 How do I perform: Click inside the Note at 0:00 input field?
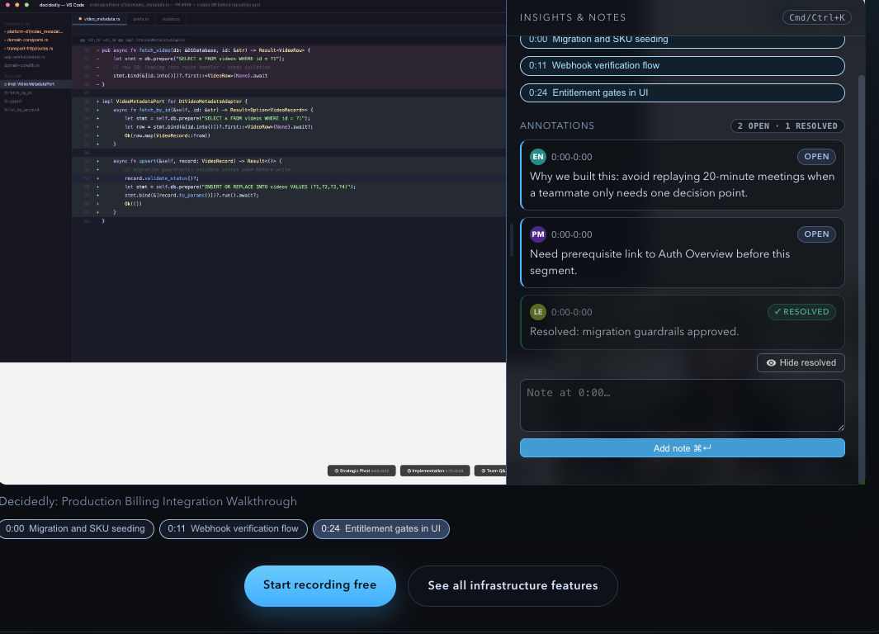(x=682, y=405)
